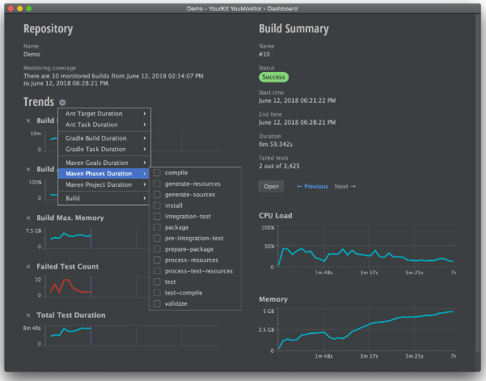Select Maven Goals Duration menu item
The image size is (486, 381).
(x=104, y=163)
